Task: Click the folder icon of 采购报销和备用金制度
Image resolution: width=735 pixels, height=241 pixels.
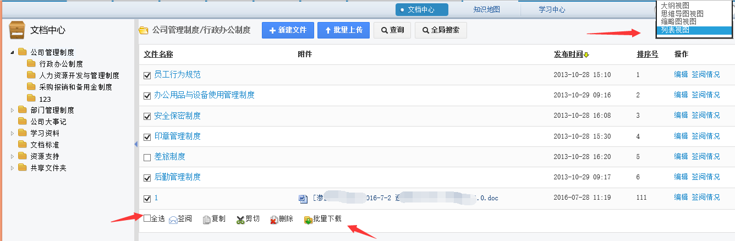Action: (x=31, y=87)
